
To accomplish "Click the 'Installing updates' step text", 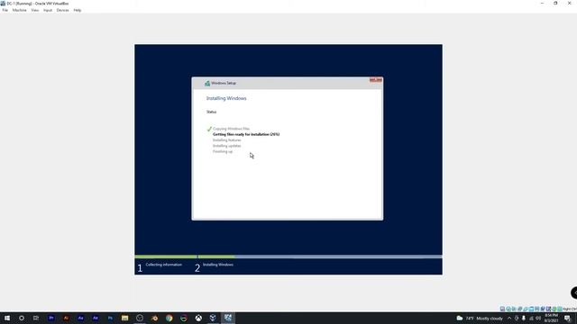I will pos(226,146).
